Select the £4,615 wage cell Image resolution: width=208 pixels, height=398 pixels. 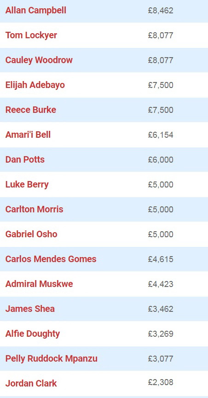[x=161, y=259]
